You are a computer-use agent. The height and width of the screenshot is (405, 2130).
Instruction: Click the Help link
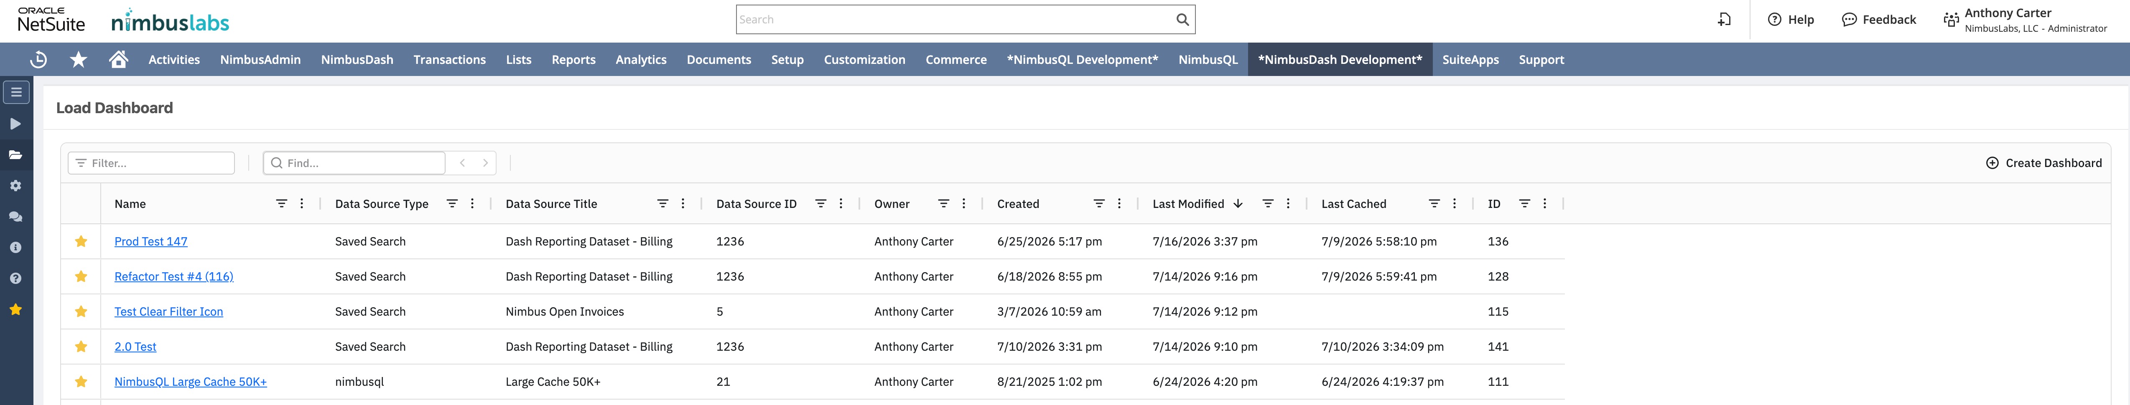[1791, 20]
